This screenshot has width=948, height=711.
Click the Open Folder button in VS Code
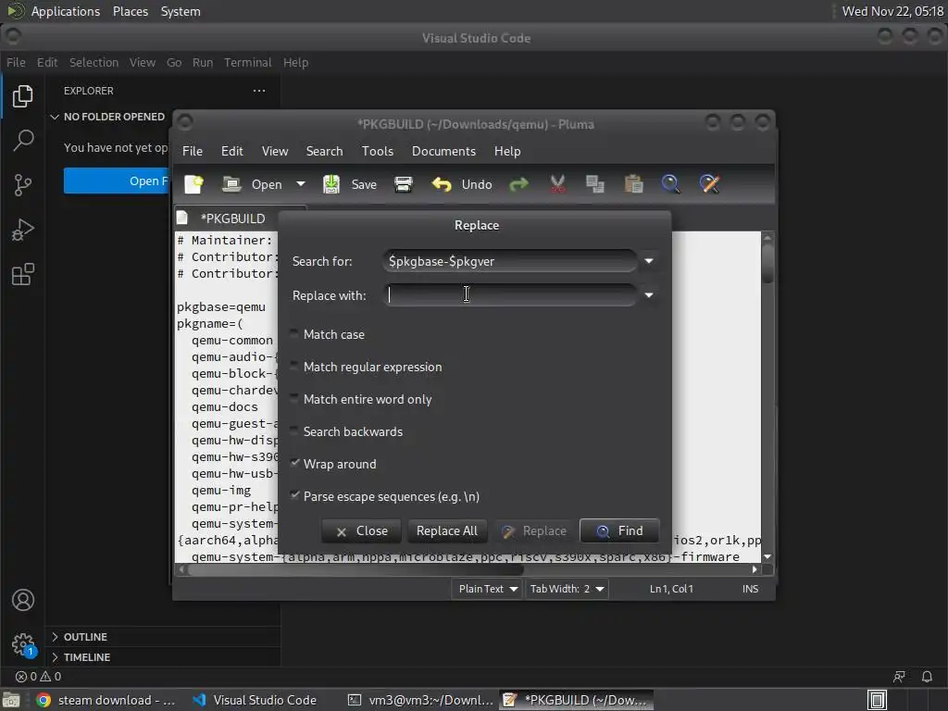coord(116,181)
